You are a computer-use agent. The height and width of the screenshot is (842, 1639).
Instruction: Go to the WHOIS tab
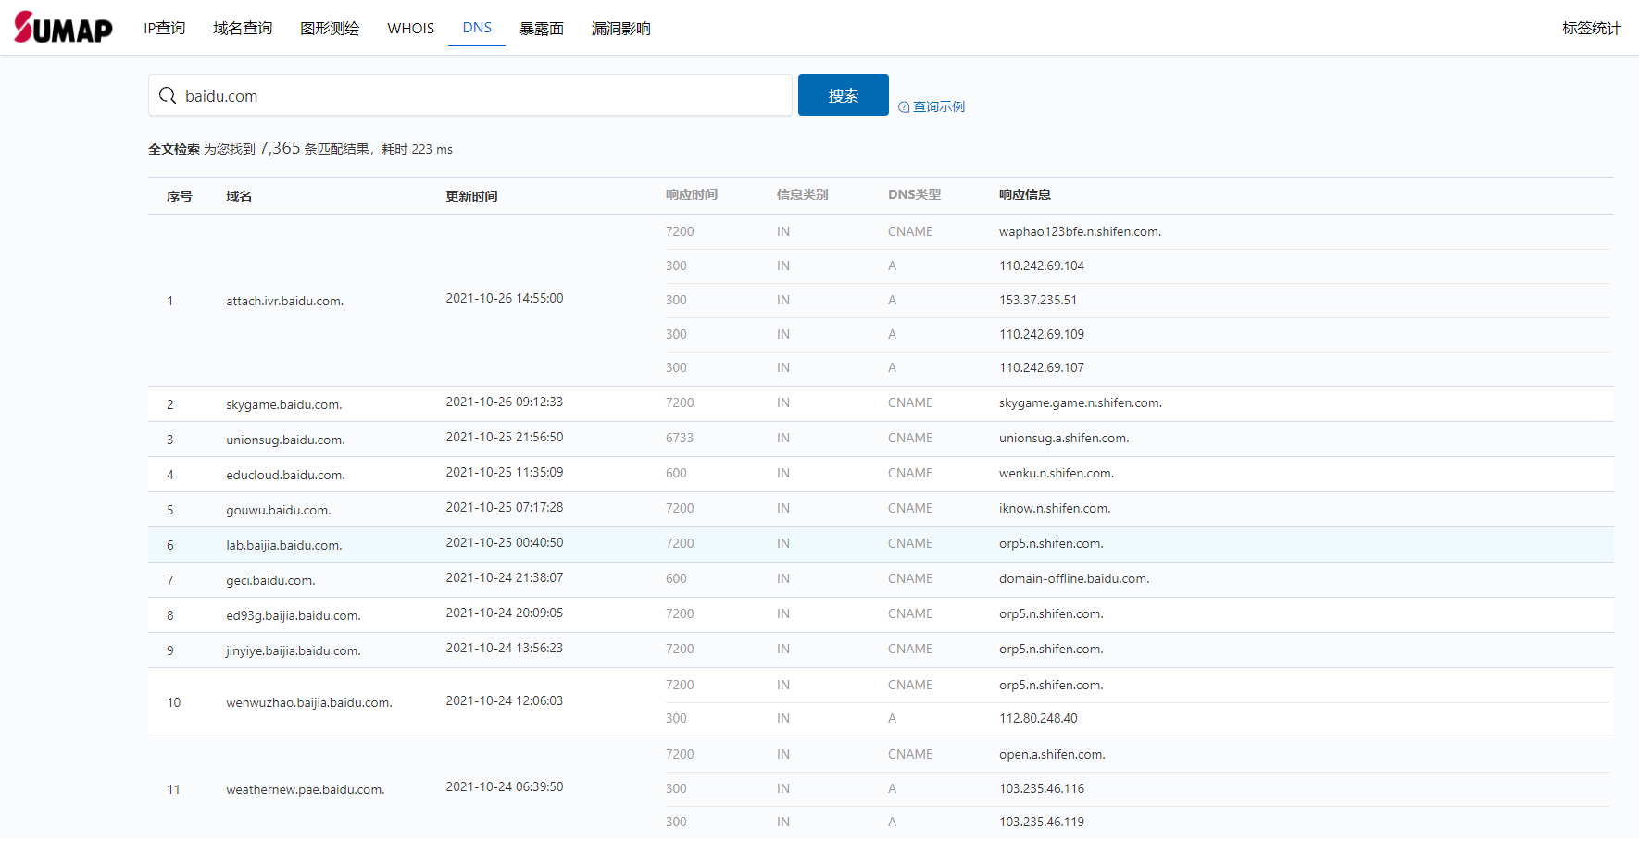(410, 29)
